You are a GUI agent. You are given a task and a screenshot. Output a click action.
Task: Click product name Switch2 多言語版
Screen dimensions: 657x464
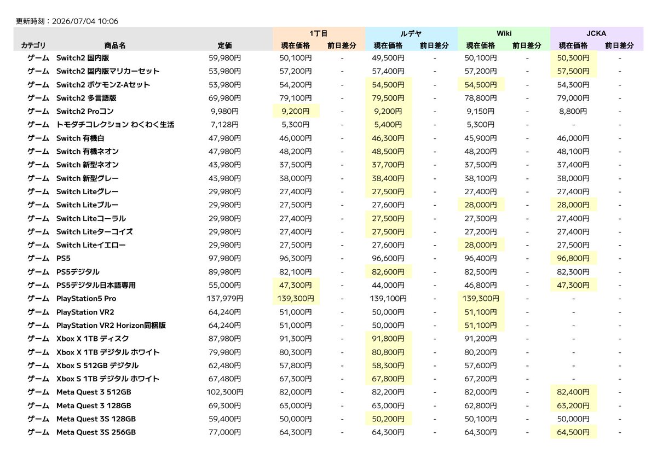[87, 98]
